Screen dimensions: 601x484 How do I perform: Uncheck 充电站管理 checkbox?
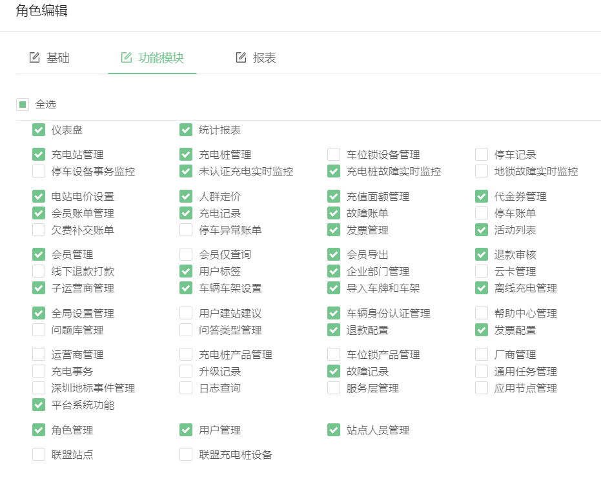(39, 154)
